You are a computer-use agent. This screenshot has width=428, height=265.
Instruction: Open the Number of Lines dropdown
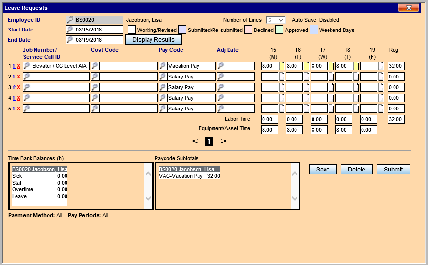(x=276, y=20)
